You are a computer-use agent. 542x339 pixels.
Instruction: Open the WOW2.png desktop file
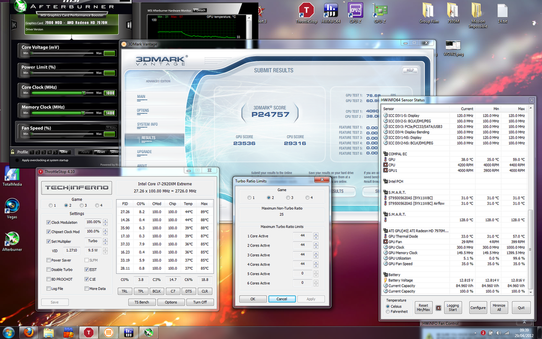click(453, 48)
